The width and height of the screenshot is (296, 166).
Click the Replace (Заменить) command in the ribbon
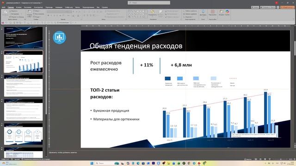[x=190, y=14]
